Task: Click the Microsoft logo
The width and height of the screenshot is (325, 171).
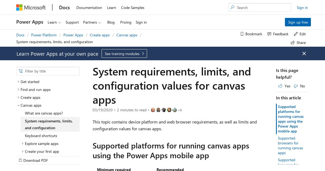Action: point(31,8)
